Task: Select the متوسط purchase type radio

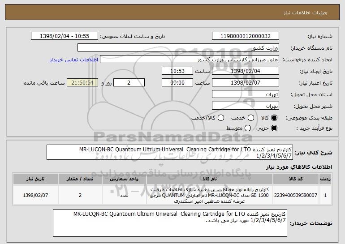Action: 247,128
